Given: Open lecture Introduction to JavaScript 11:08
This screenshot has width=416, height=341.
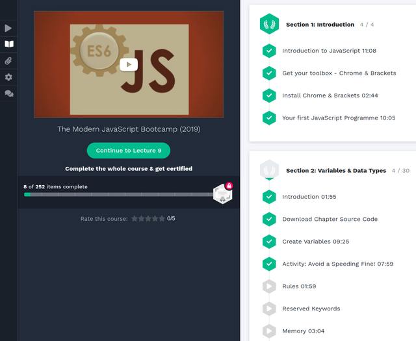Looking at the screenshot, I should coord(329,51).
